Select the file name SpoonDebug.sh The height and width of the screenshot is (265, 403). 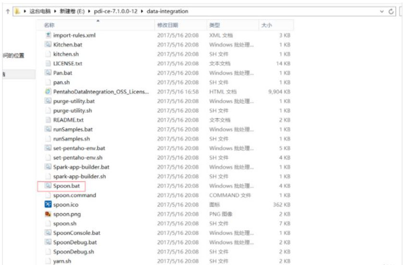point(74,252)
